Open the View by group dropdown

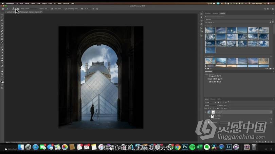pos(209,22)
